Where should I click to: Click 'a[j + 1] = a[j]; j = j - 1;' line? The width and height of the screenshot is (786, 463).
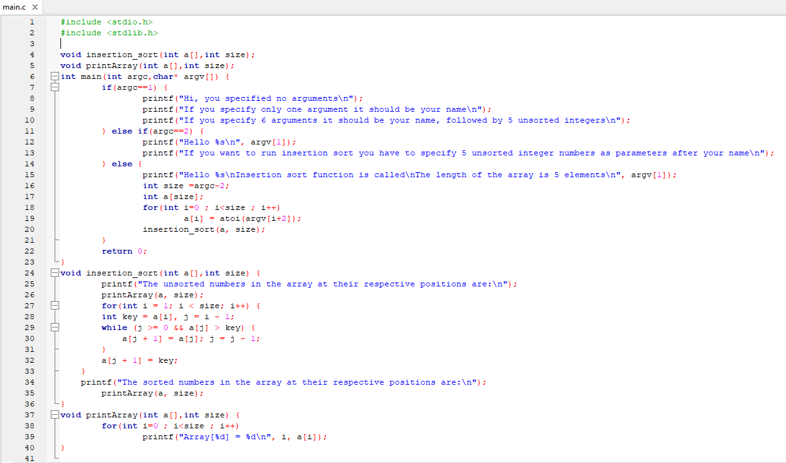[192, 338]
